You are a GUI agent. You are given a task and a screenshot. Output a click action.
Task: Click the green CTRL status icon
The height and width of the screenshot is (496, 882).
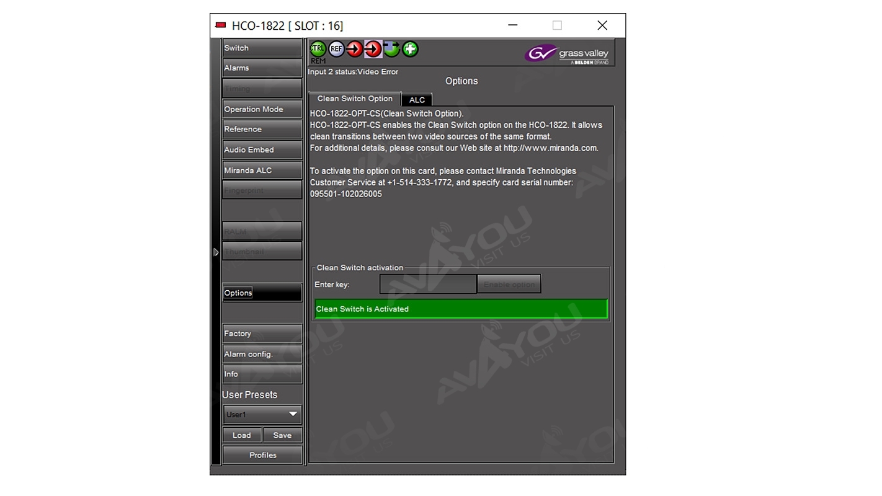318,48
